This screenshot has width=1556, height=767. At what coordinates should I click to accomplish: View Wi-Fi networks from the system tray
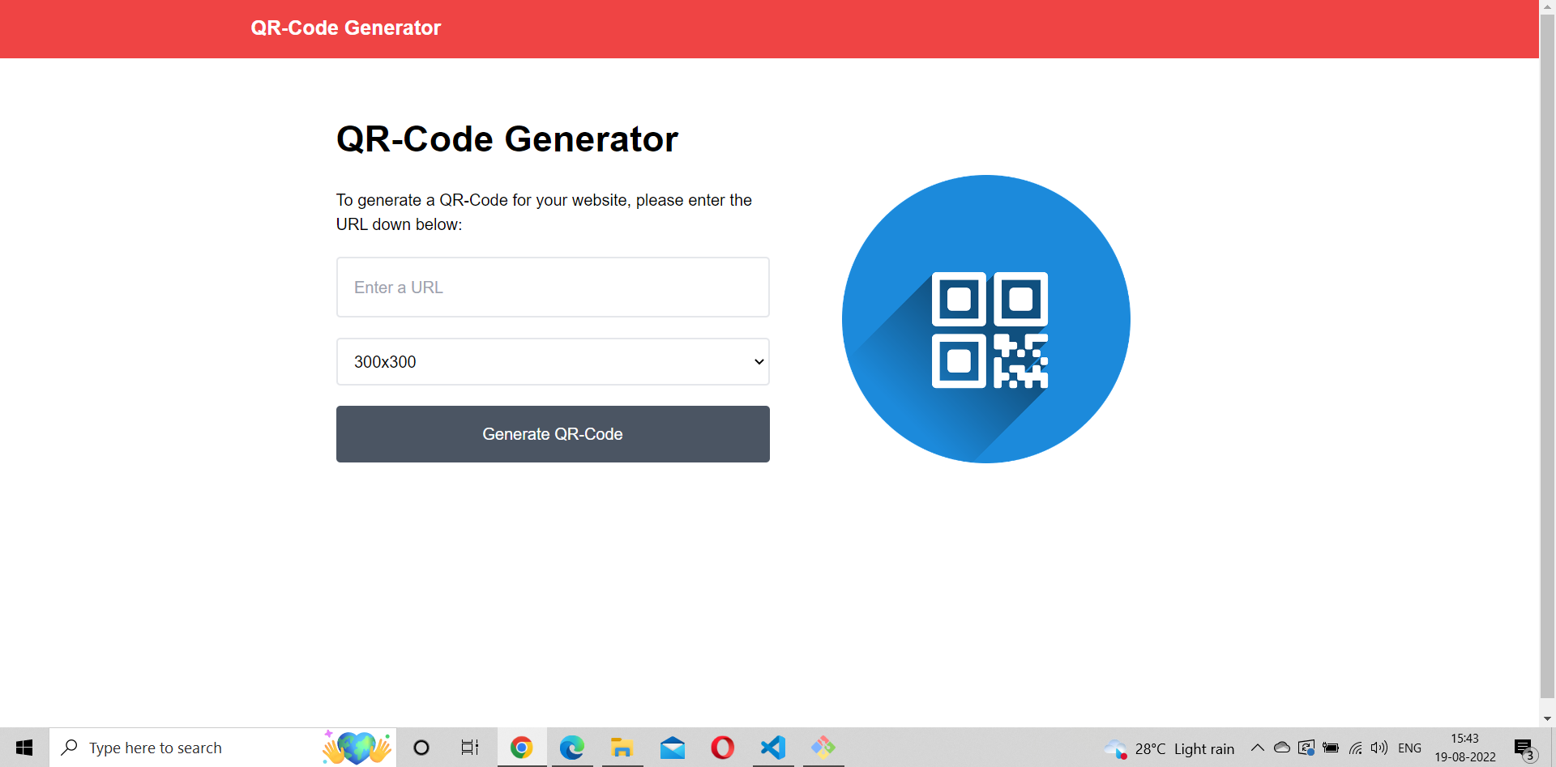tap(1356, 748)
